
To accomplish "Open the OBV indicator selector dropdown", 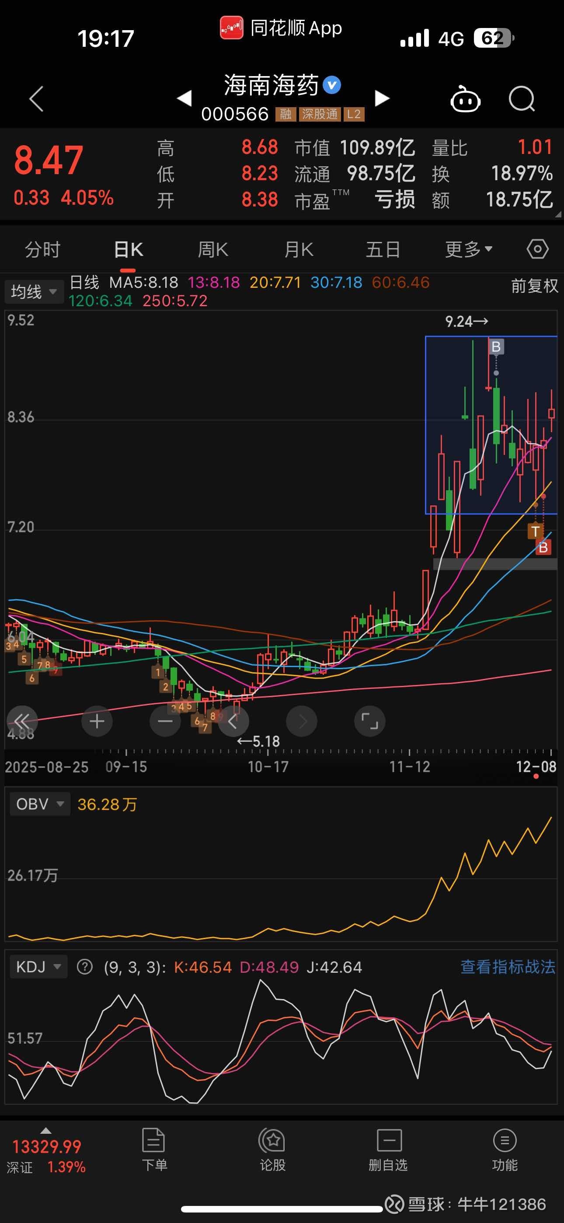I will click(x=40, y=804).
